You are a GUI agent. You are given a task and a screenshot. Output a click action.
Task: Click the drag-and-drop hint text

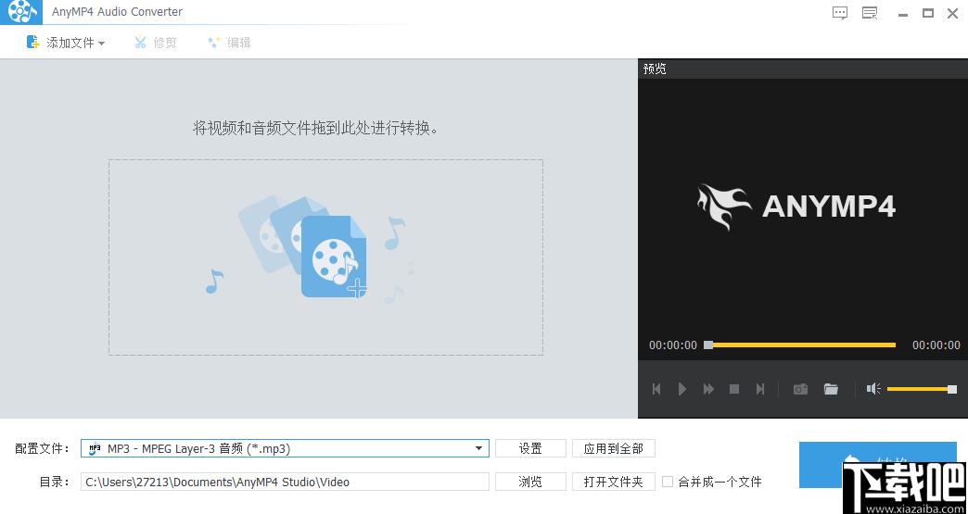[x=315, y=128]
